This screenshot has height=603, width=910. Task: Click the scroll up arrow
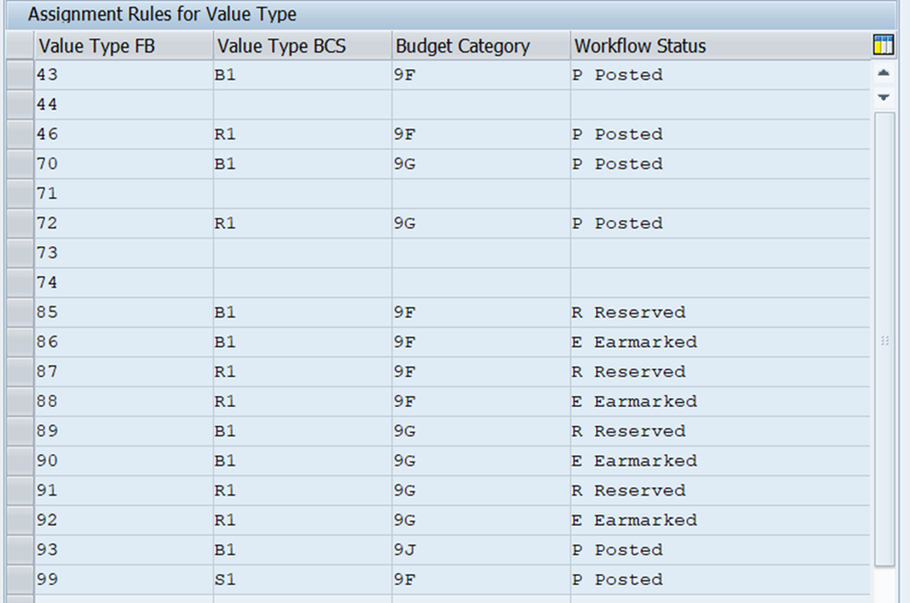click(x=883, y=73)
